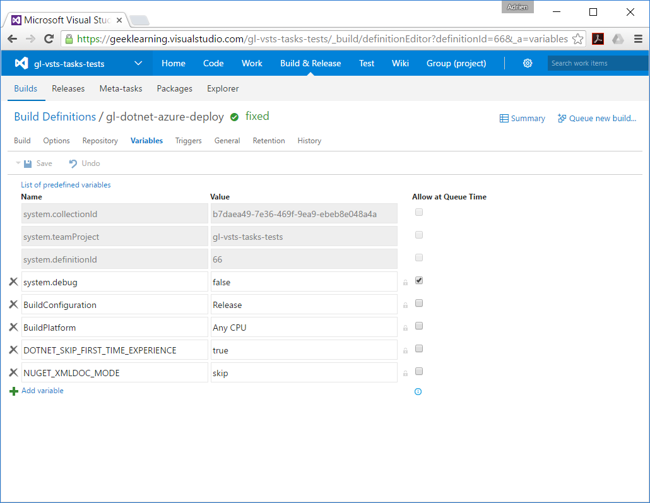Click the green plus Add variable icon
The height and width of the screenshot is (503, 650).
pyautogui.click(x=14, y=391)
